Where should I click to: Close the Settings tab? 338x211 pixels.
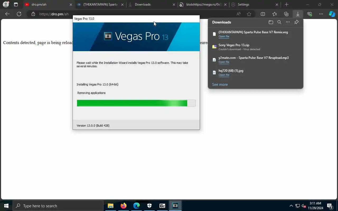click(x=277, y=4)
